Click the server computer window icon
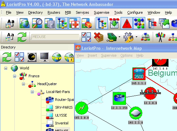The height and width of the screenshot is (131, 177). click(49, 23)
